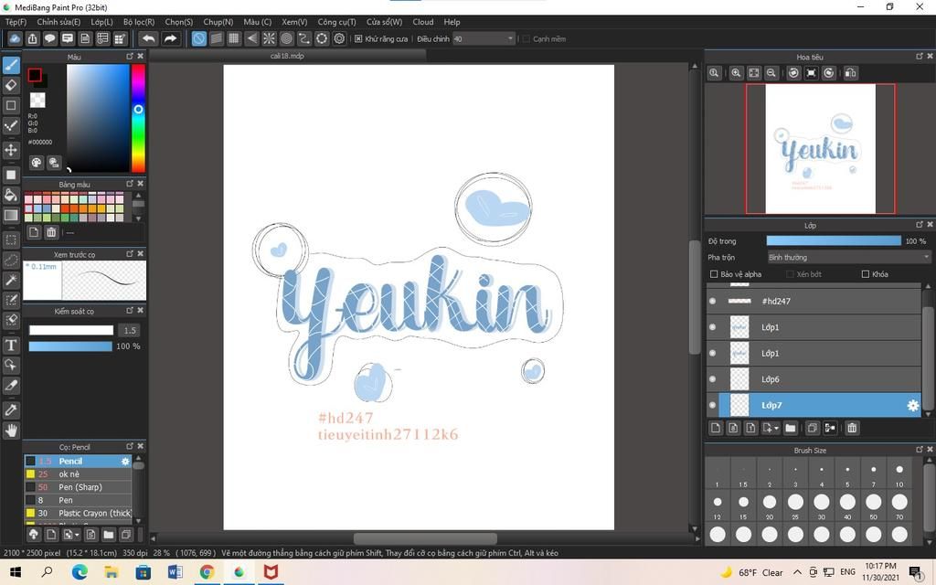Hide the #hd247 layer
This screenshot has height=585, width=936.
(x=712, y=302)
